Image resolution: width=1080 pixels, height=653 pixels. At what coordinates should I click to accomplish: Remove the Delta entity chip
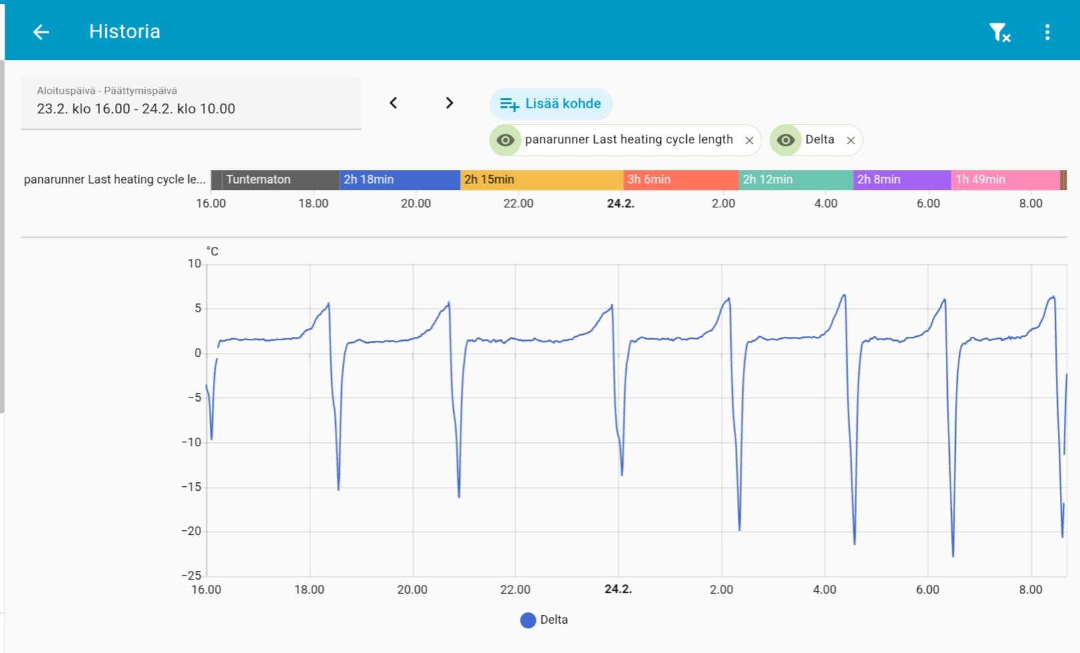[x=850, y=140]
